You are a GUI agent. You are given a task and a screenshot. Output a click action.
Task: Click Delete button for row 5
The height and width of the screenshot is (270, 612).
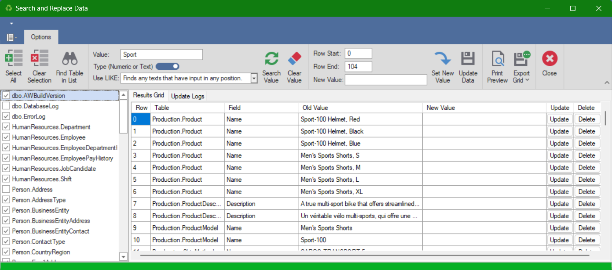tap(586, 180)
